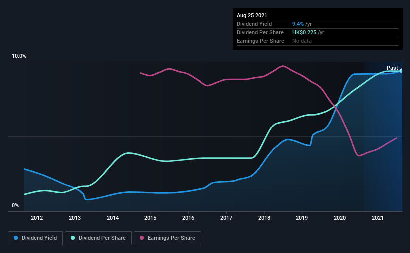Click the 2012 x-axis label
The image size is (410, 253).
(37, 218)
